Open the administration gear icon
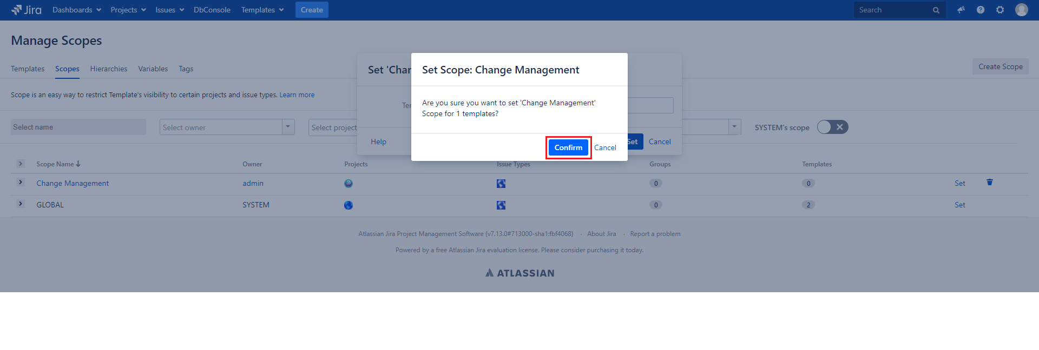 click(1000, 10)
